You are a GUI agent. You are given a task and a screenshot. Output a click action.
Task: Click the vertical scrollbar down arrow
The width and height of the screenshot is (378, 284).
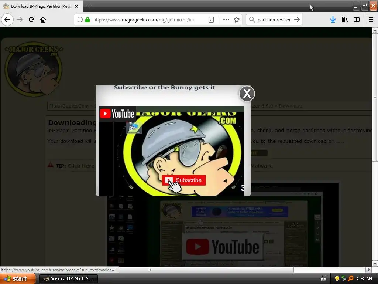[x=375, y=263]
